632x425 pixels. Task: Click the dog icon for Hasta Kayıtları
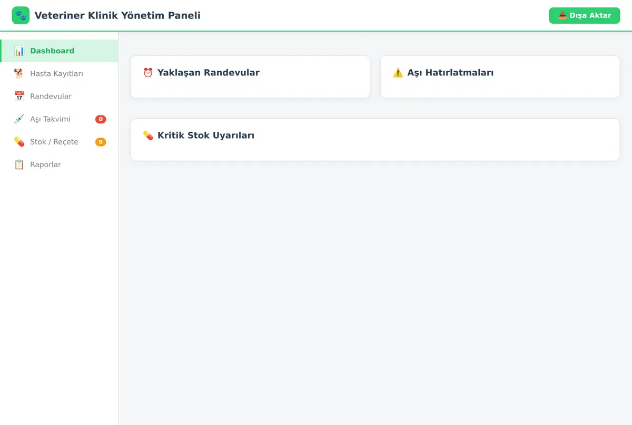pyautogui.click(x=19, y=74)
